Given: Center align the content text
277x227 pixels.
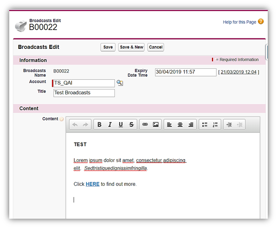Looking at the screenshot, I should pos(180,125).
